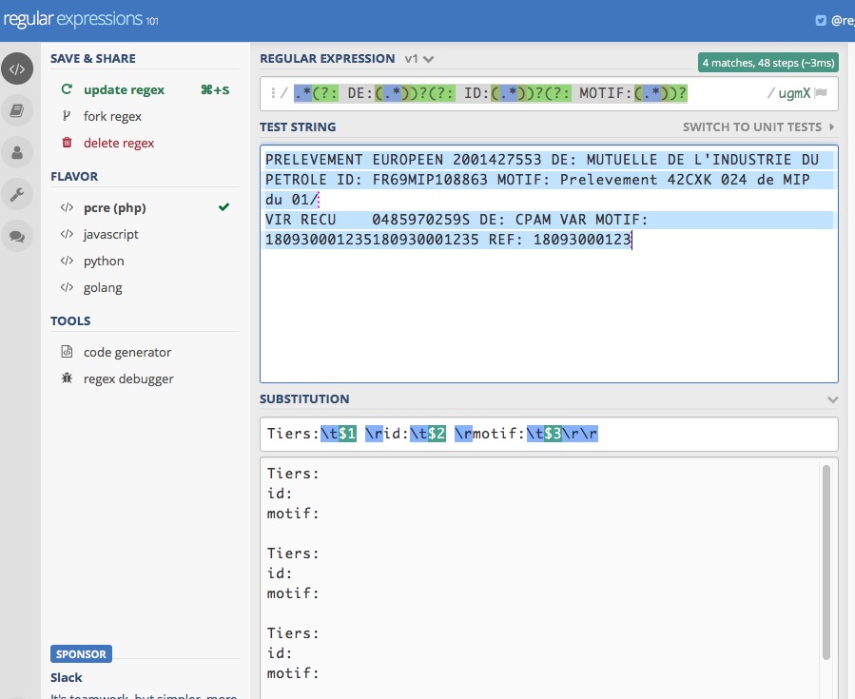Click the fork regex link
Image resolution: width=855 pixels, height=699 pixels.
[x=112, y=116]
